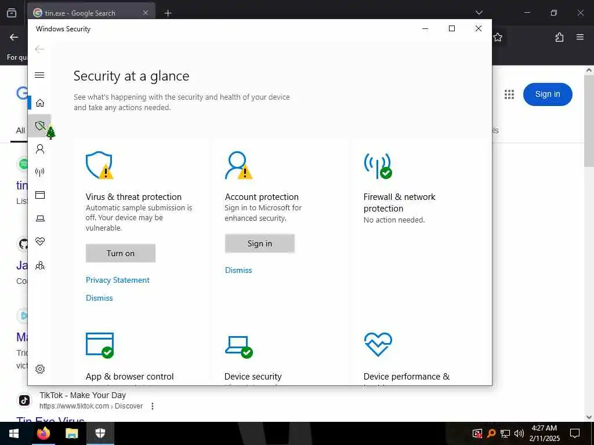Turn on automatic sample submission

tap(121, 253)
